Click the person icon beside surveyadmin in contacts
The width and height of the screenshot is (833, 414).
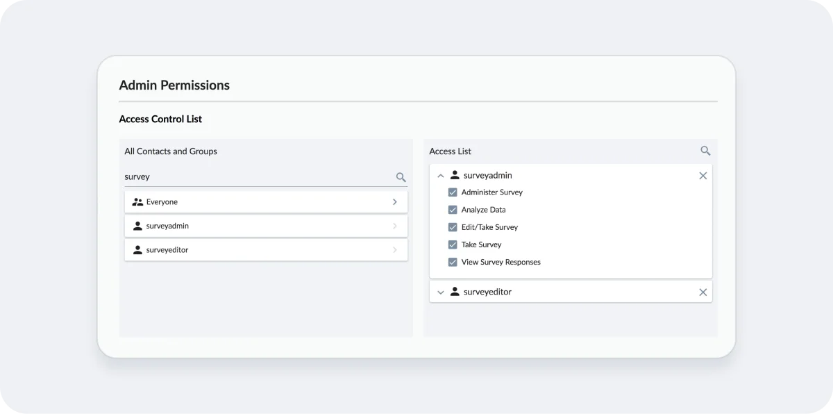137,225
